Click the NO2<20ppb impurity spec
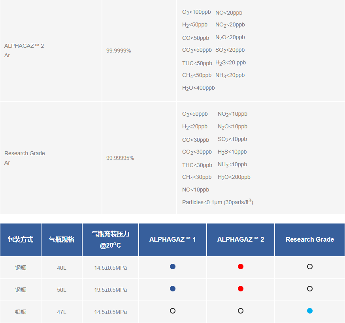Viewport: 345px width, 323px height. point(230,25)
